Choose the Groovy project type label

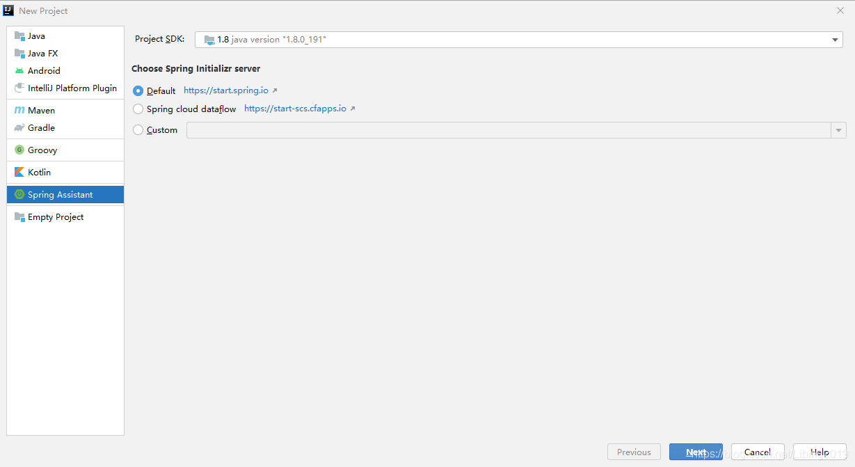[x=42, y=150]
